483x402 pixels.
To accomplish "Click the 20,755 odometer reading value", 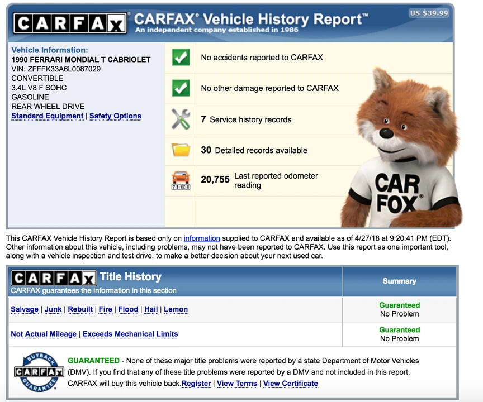I will 215,179.
